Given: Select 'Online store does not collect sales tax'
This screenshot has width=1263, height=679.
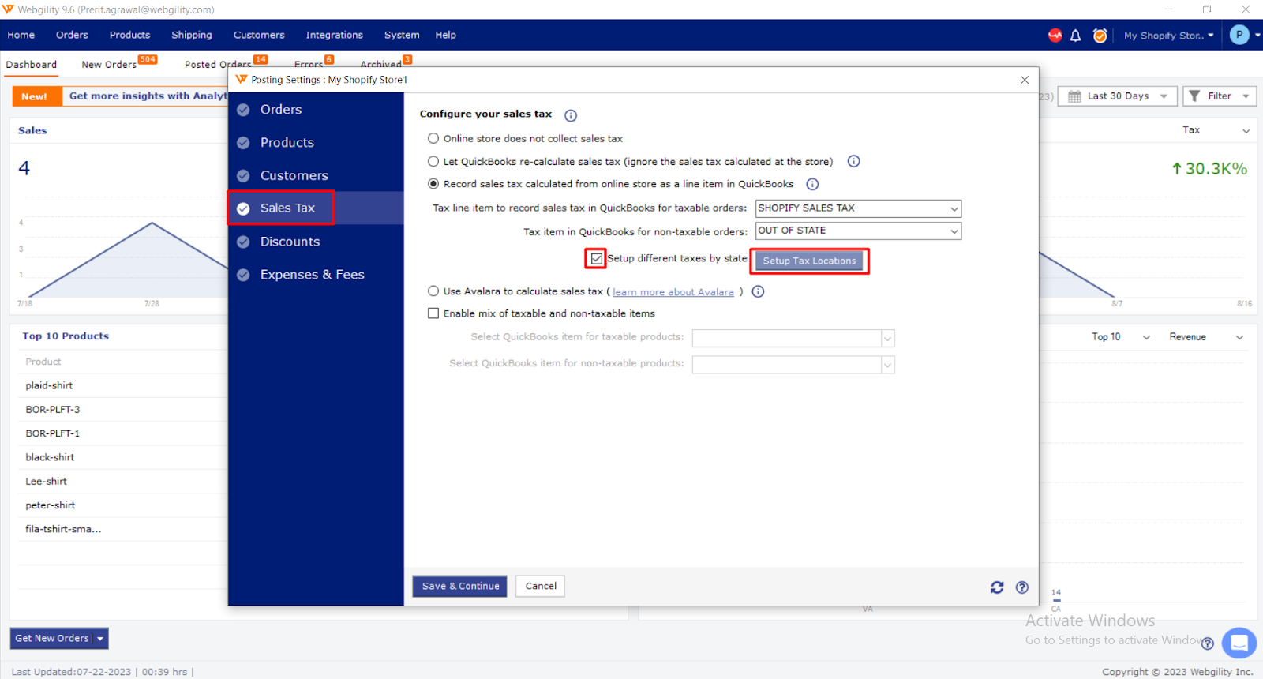Looking at the screenshot, I should click(433, 138).
